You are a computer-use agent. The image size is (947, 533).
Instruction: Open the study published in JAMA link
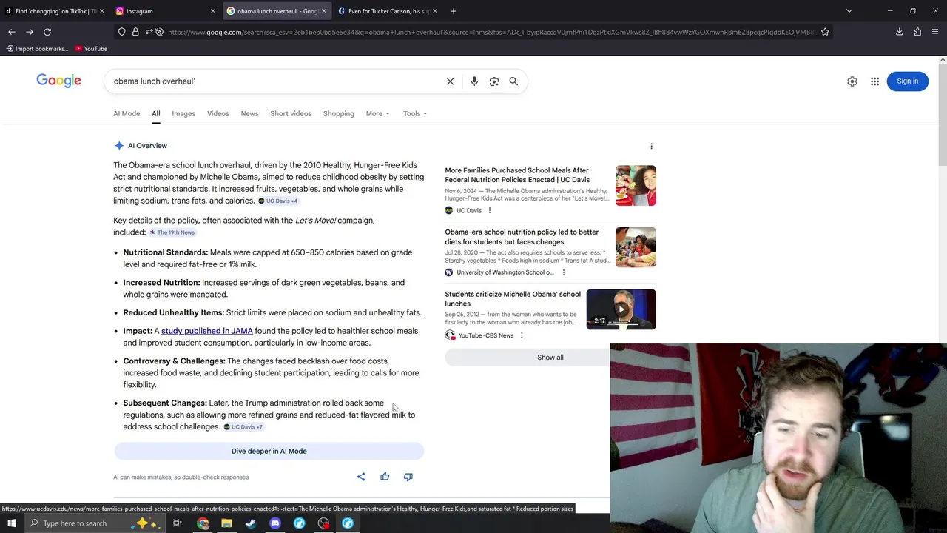coord(207,331)
